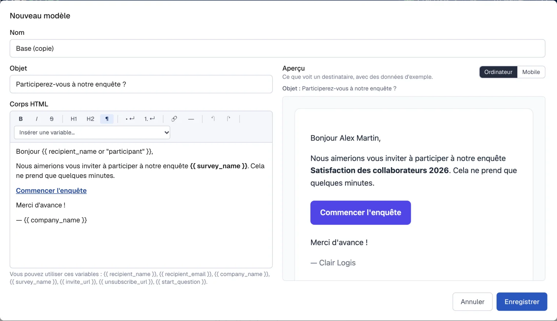Click the Corps HTML label

[x=29, y=104]
